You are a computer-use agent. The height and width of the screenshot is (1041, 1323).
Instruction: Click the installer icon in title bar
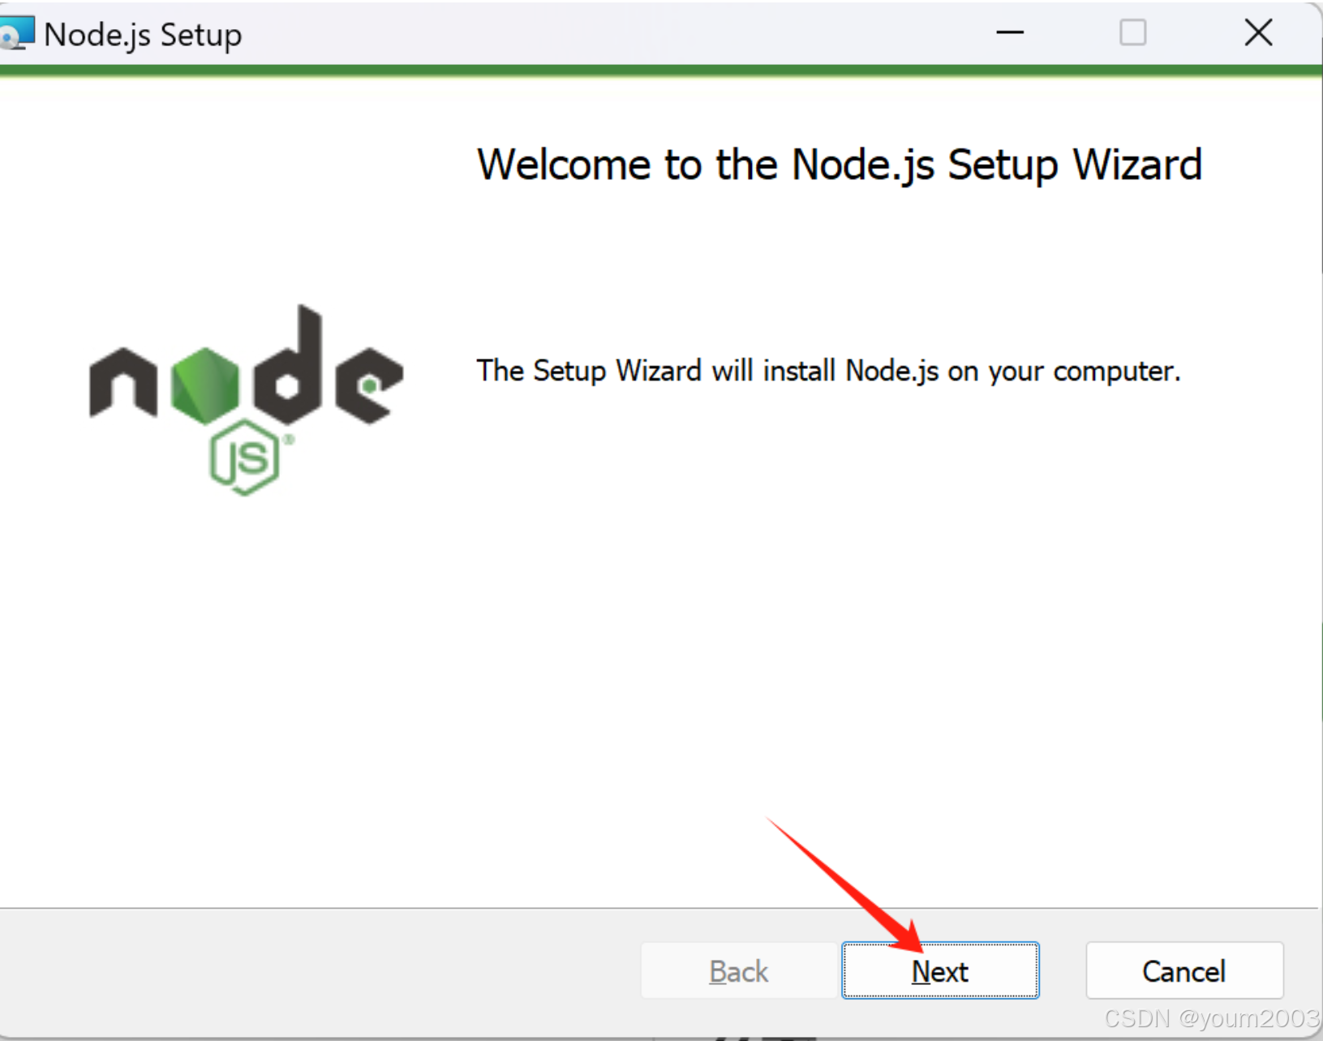(16, 33)
